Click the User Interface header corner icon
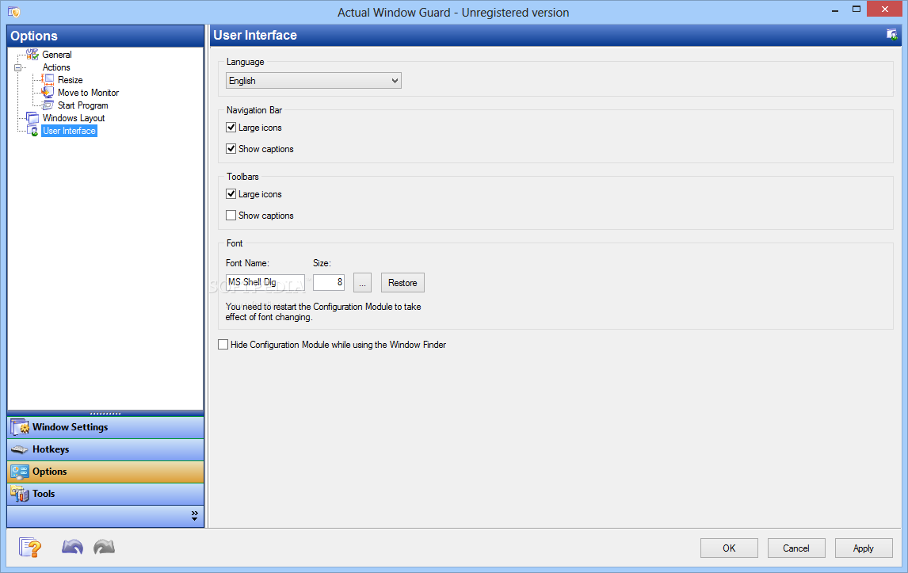The height and width of the screenshot is (573, 908). click(x=892, y=35)
